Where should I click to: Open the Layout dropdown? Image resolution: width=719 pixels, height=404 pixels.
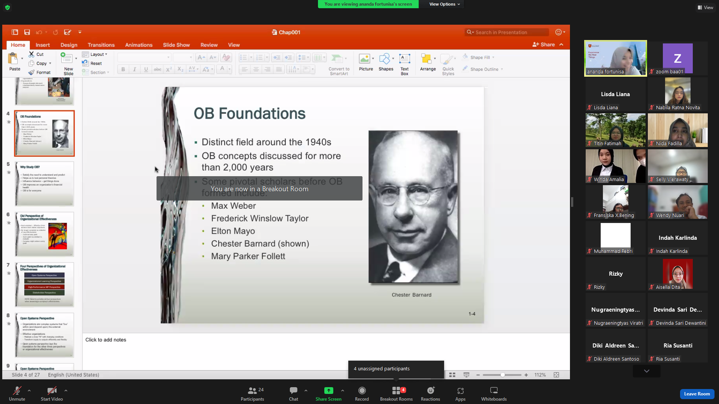point(95,54)
